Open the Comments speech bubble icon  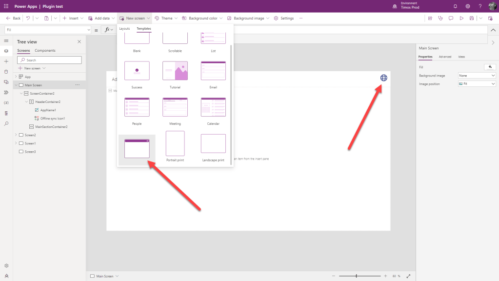[450, 18]
